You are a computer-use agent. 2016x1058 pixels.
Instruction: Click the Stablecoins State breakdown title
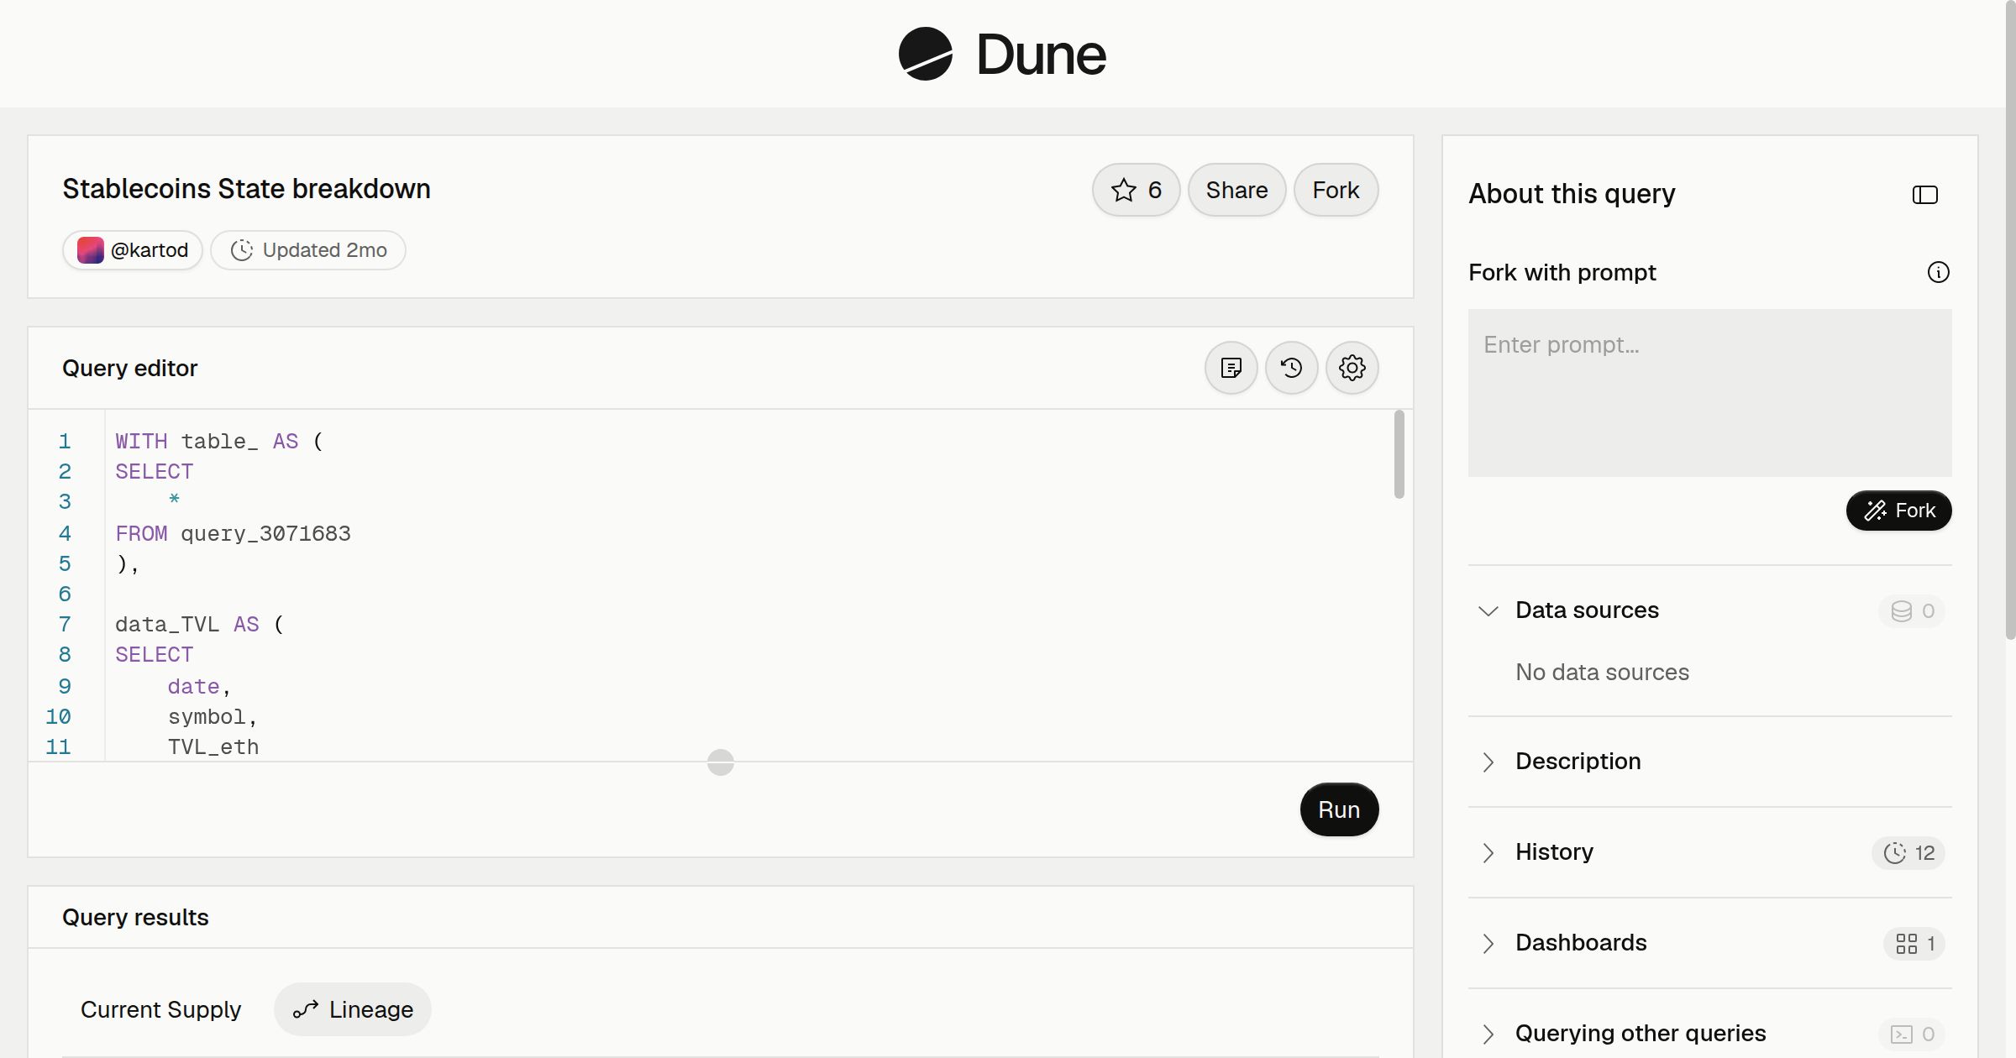[x=246, y=189]
